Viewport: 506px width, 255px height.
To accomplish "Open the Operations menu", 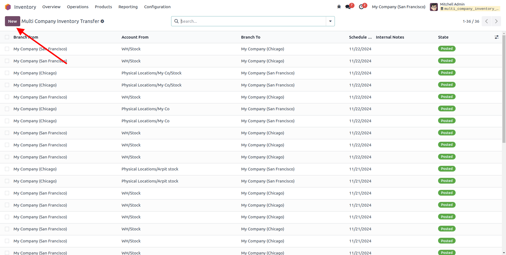I will [x=77, y=7].
